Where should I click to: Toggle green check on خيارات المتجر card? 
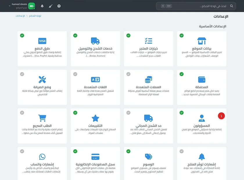128,35
